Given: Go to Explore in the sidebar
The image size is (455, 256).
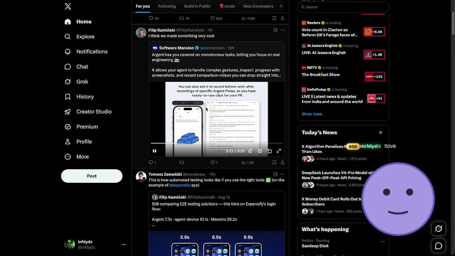Looking at the screenshot, I should (x=80, y=37).
